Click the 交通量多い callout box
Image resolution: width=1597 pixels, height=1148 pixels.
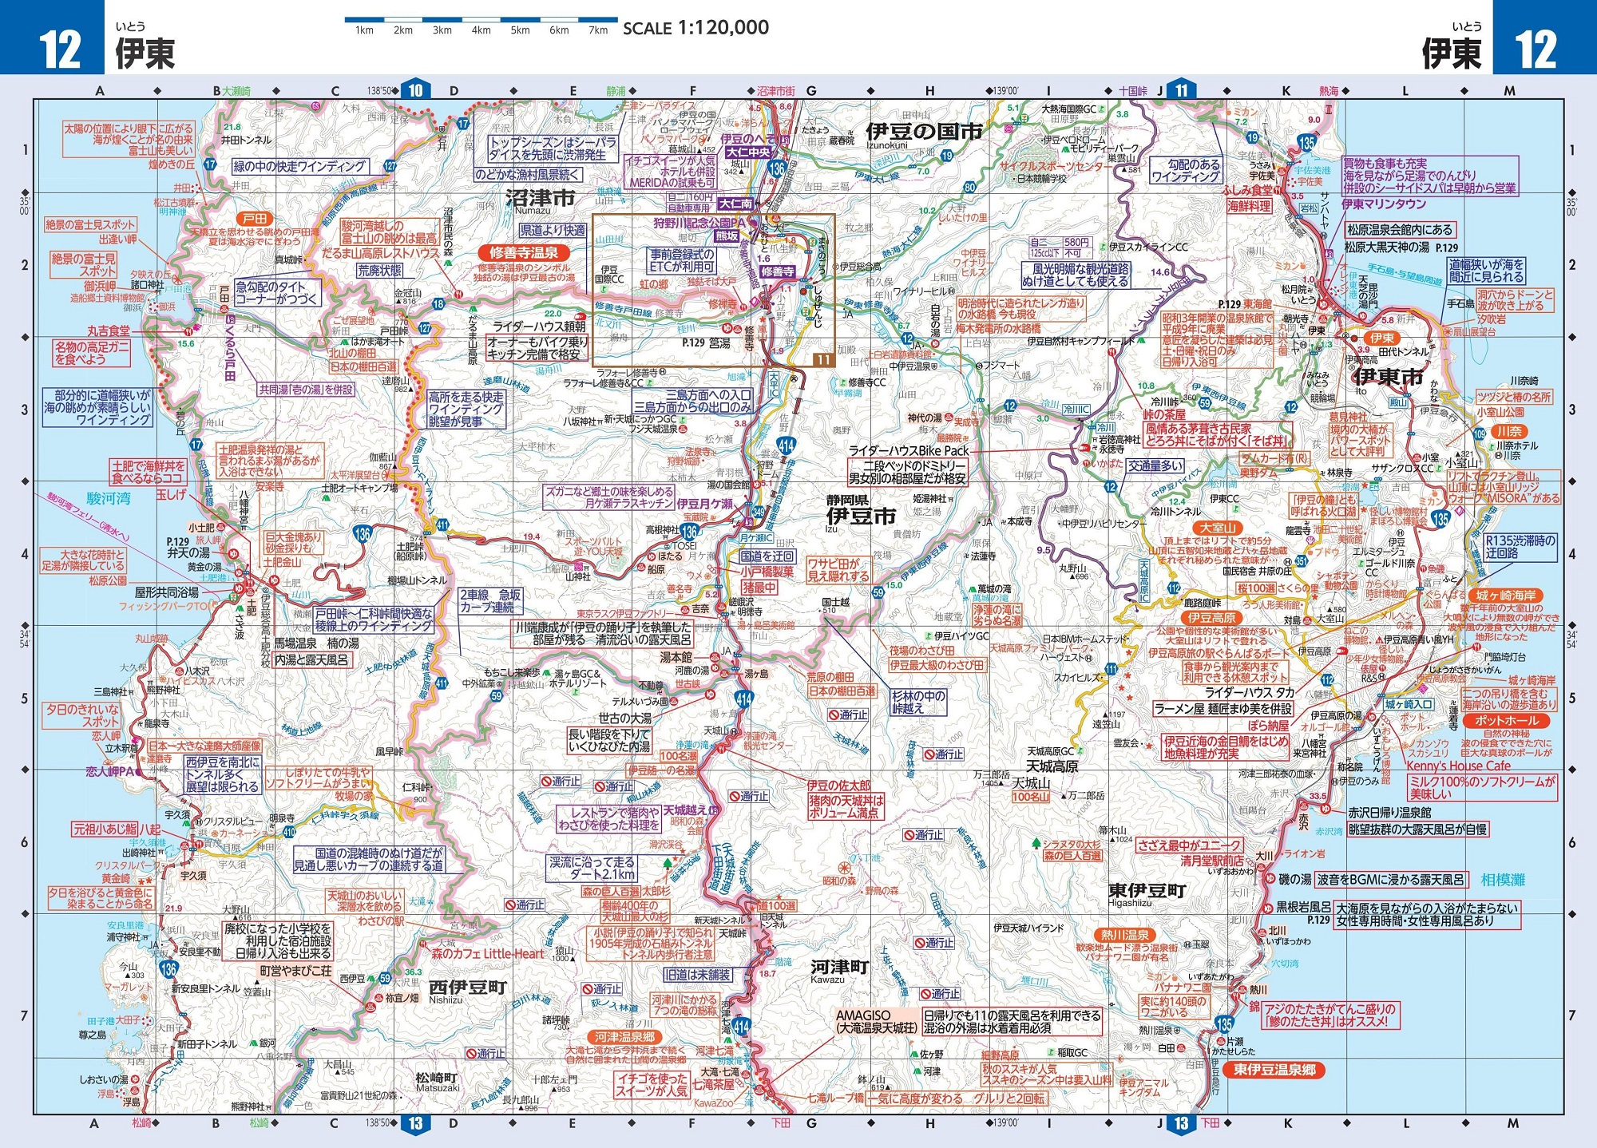(x=1155, y=465)
